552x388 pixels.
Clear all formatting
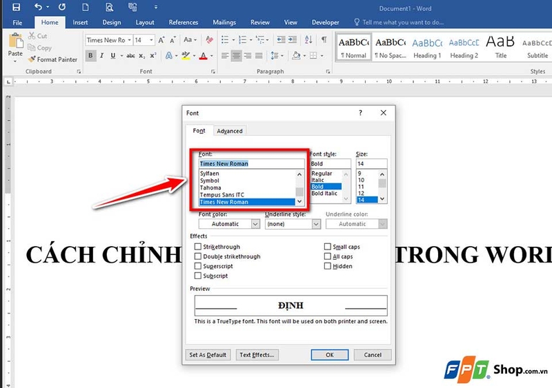210,40
